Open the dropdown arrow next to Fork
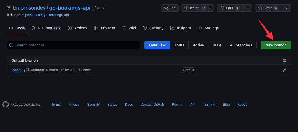Screen dimensions: 298x132 [x=248, y=8]
